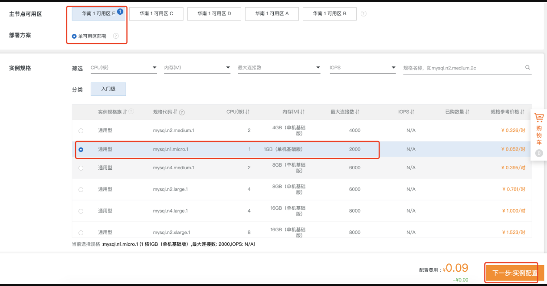Viewport: 547px width, 286px height.
Task: Choose zone 华南 1 可用区 A
Action: click(272, 13)
